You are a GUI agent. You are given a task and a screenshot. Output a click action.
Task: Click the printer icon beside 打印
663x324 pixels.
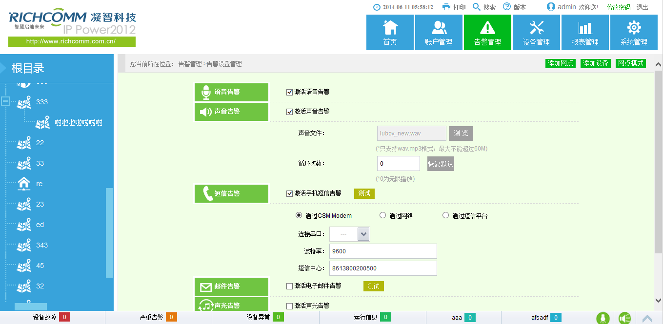tap(444, 7)
